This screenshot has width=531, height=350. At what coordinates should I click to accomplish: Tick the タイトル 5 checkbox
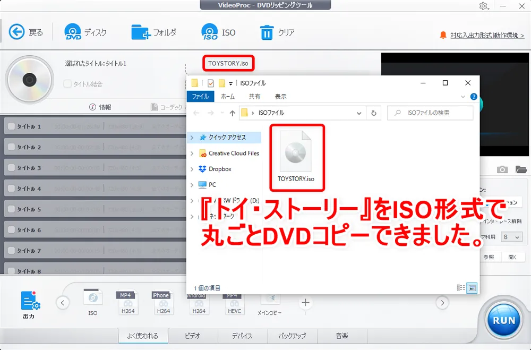point(11,209)
